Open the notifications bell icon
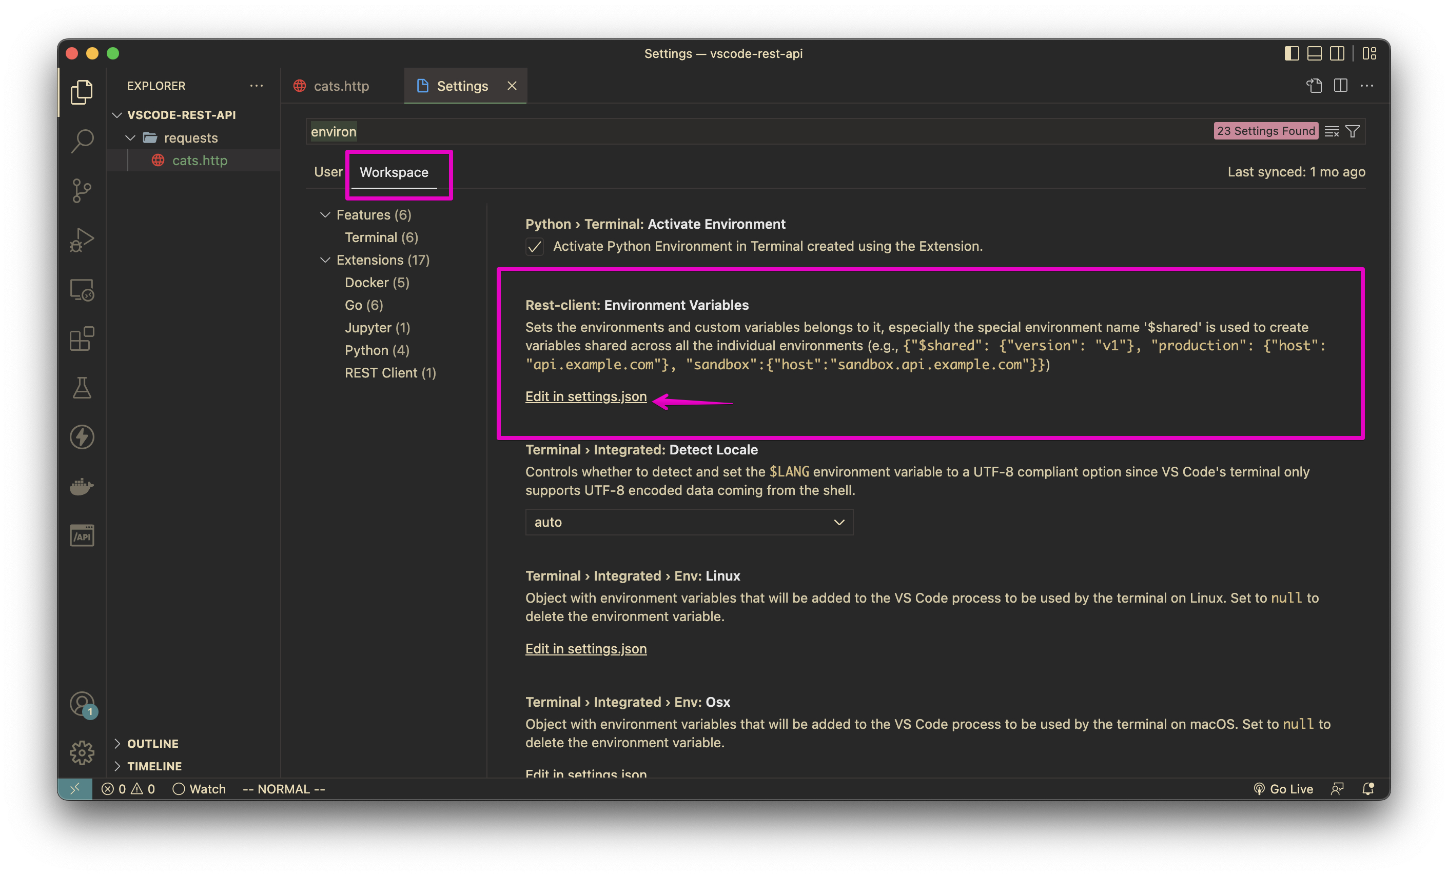This screenshot has width=1448, height=876. 1368,789
